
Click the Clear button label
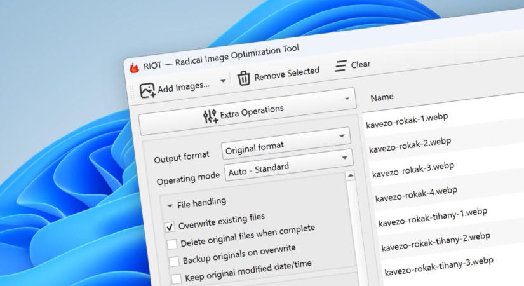361,64
